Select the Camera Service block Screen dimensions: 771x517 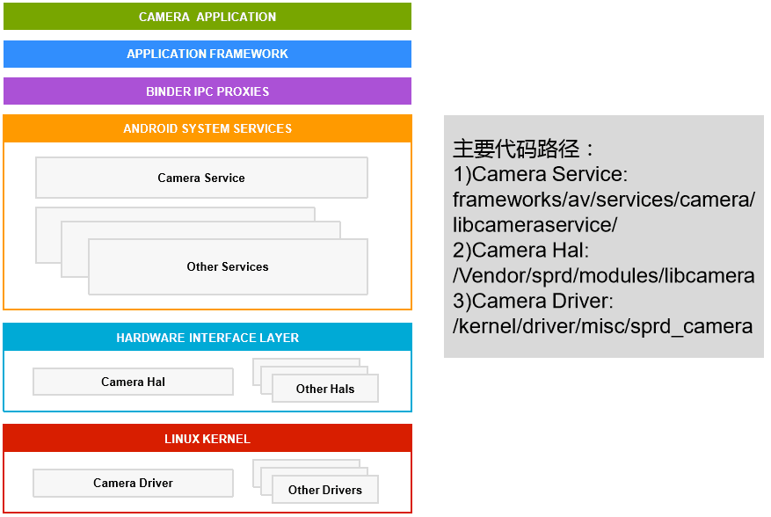click(200, 178)
